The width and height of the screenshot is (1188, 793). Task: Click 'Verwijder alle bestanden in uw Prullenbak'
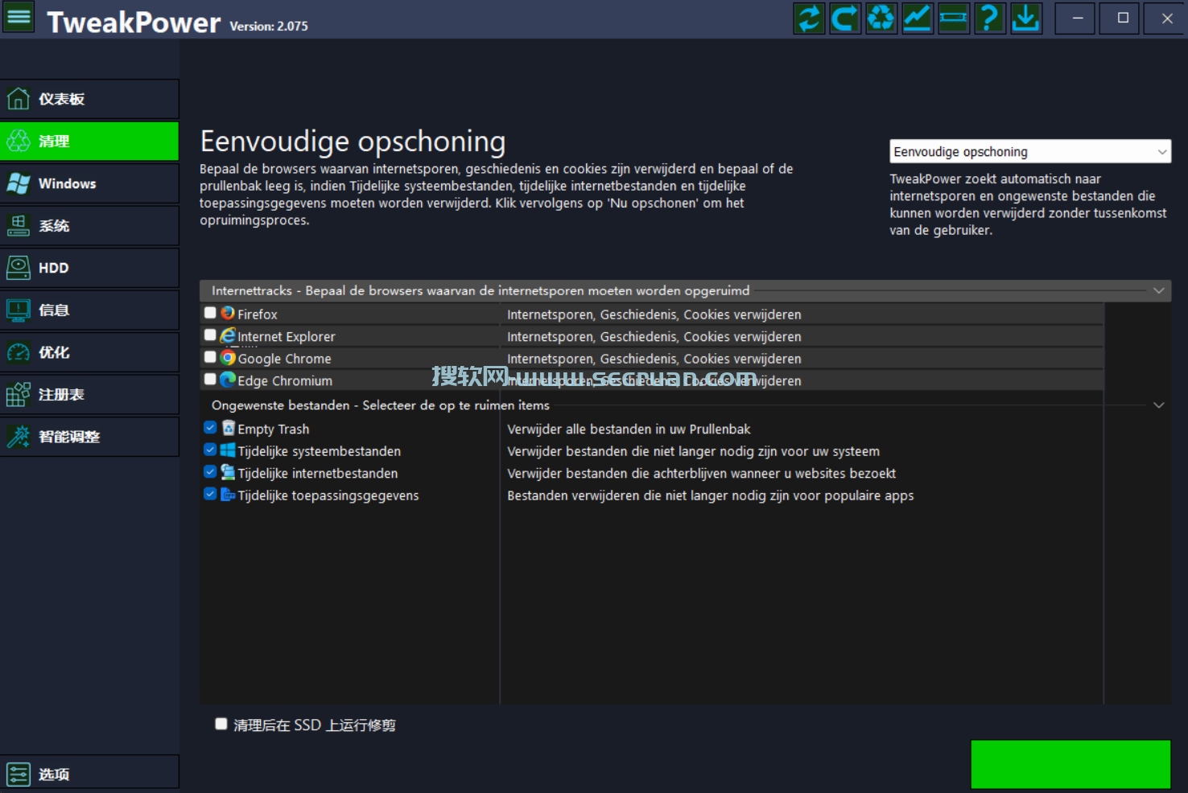click(x=629, y=429)
